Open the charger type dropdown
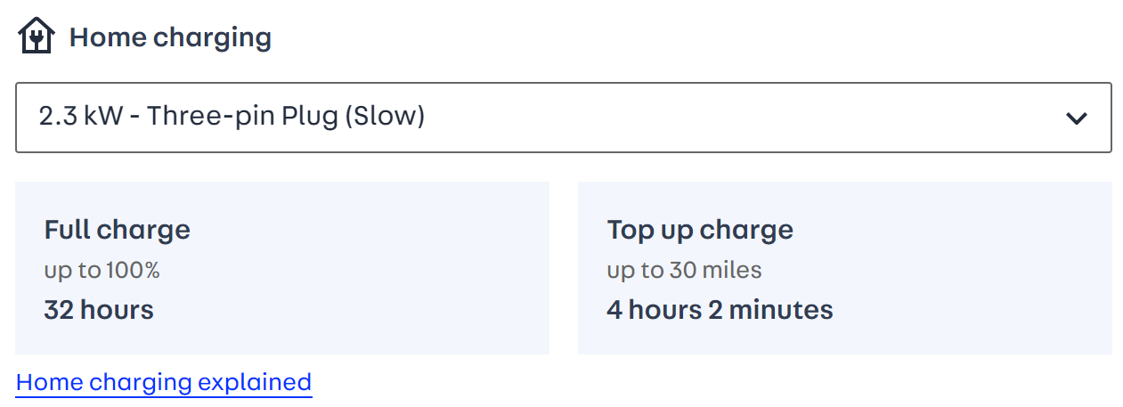The height and width of the screenshot is (407, 1123). [x=563, y=118]
